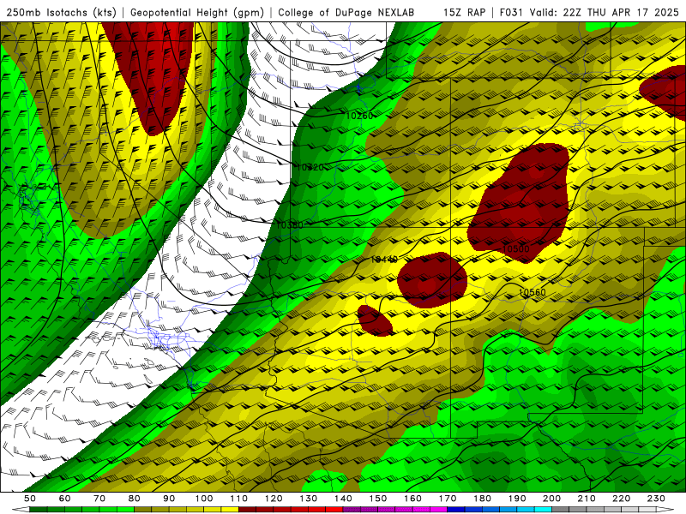This screenshot has width=686, height=514.
Task: Select the cyan swatch ending at 200
Action: pos(543,509)
